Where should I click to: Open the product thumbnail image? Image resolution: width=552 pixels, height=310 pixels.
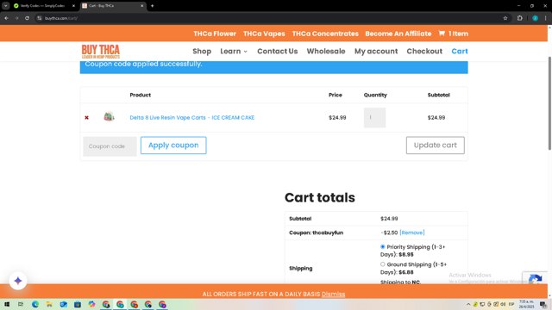point(109,117)
